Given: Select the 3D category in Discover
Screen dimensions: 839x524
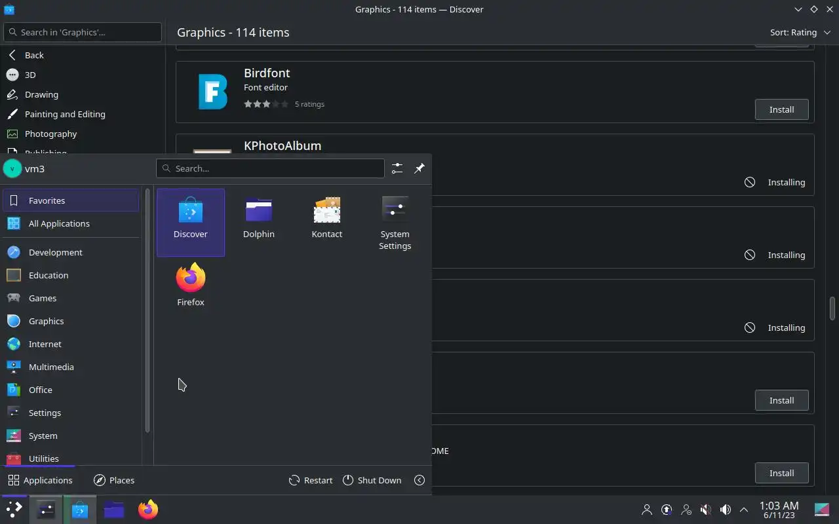Looking at the screenshot, I should pos(83,75).
